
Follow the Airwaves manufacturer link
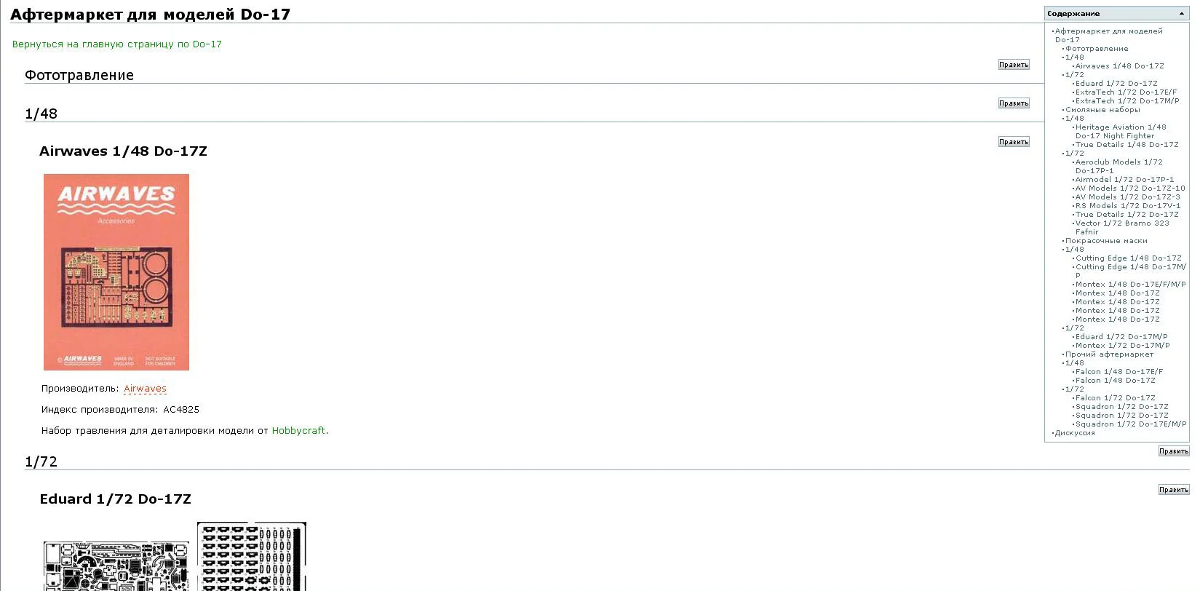tap(145, 389)
